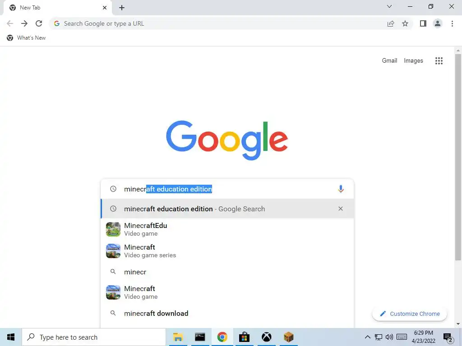Open the notification center icon
The height and width of the screenshot is (346, 462).
click(448, 338)
